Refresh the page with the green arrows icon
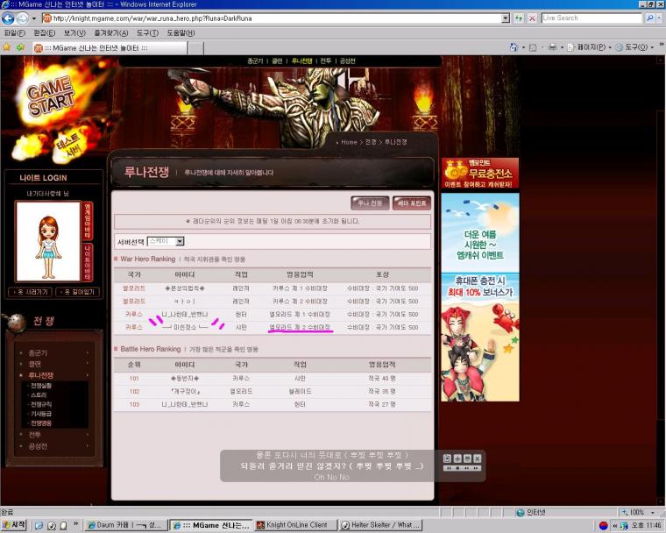This screenshot has height=533, width=666. coord(518,18)
